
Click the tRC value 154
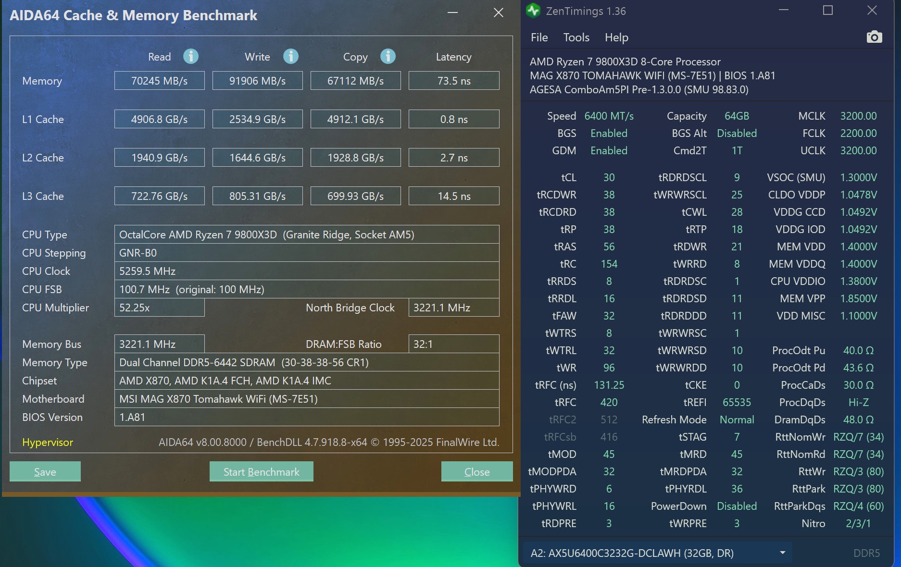(x=609, y=264)
